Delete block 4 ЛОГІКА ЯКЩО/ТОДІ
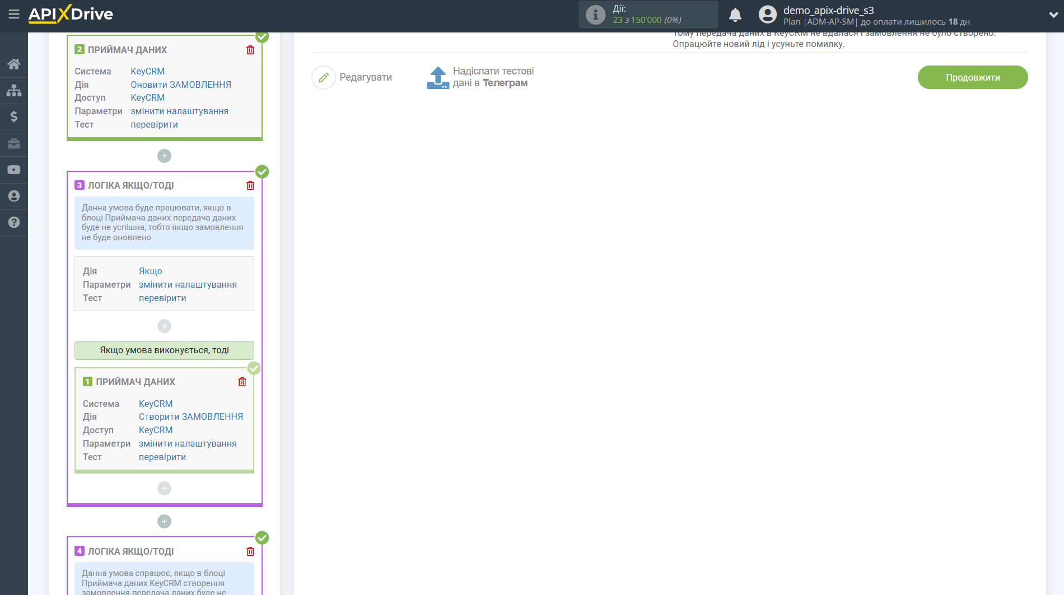The height and width of the screenshot is (595, 1064). [250, 551]
